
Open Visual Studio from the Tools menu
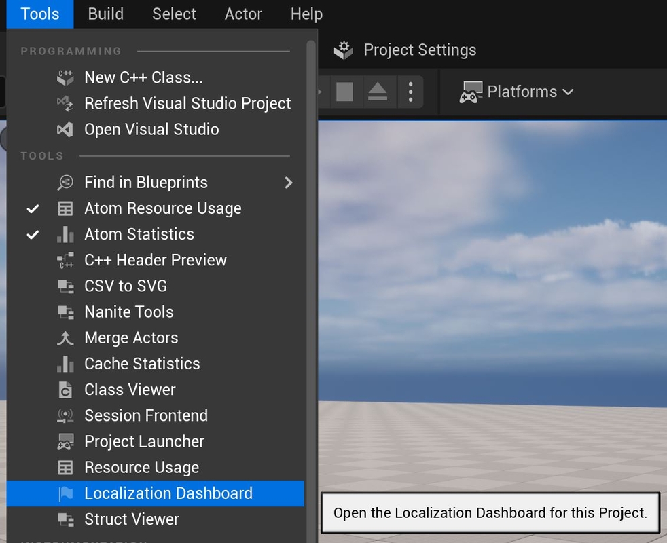[x=151, y=129]
